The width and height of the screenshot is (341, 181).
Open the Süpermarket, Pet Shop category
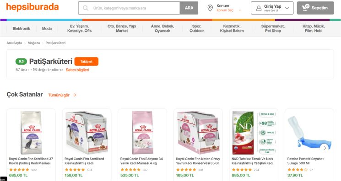click(x=273, y=28)
